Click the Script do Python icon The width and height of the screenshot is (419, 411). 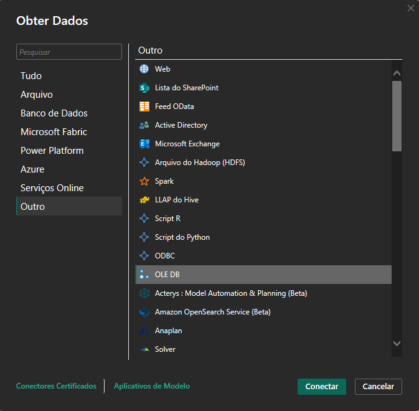tap(144, 237)
